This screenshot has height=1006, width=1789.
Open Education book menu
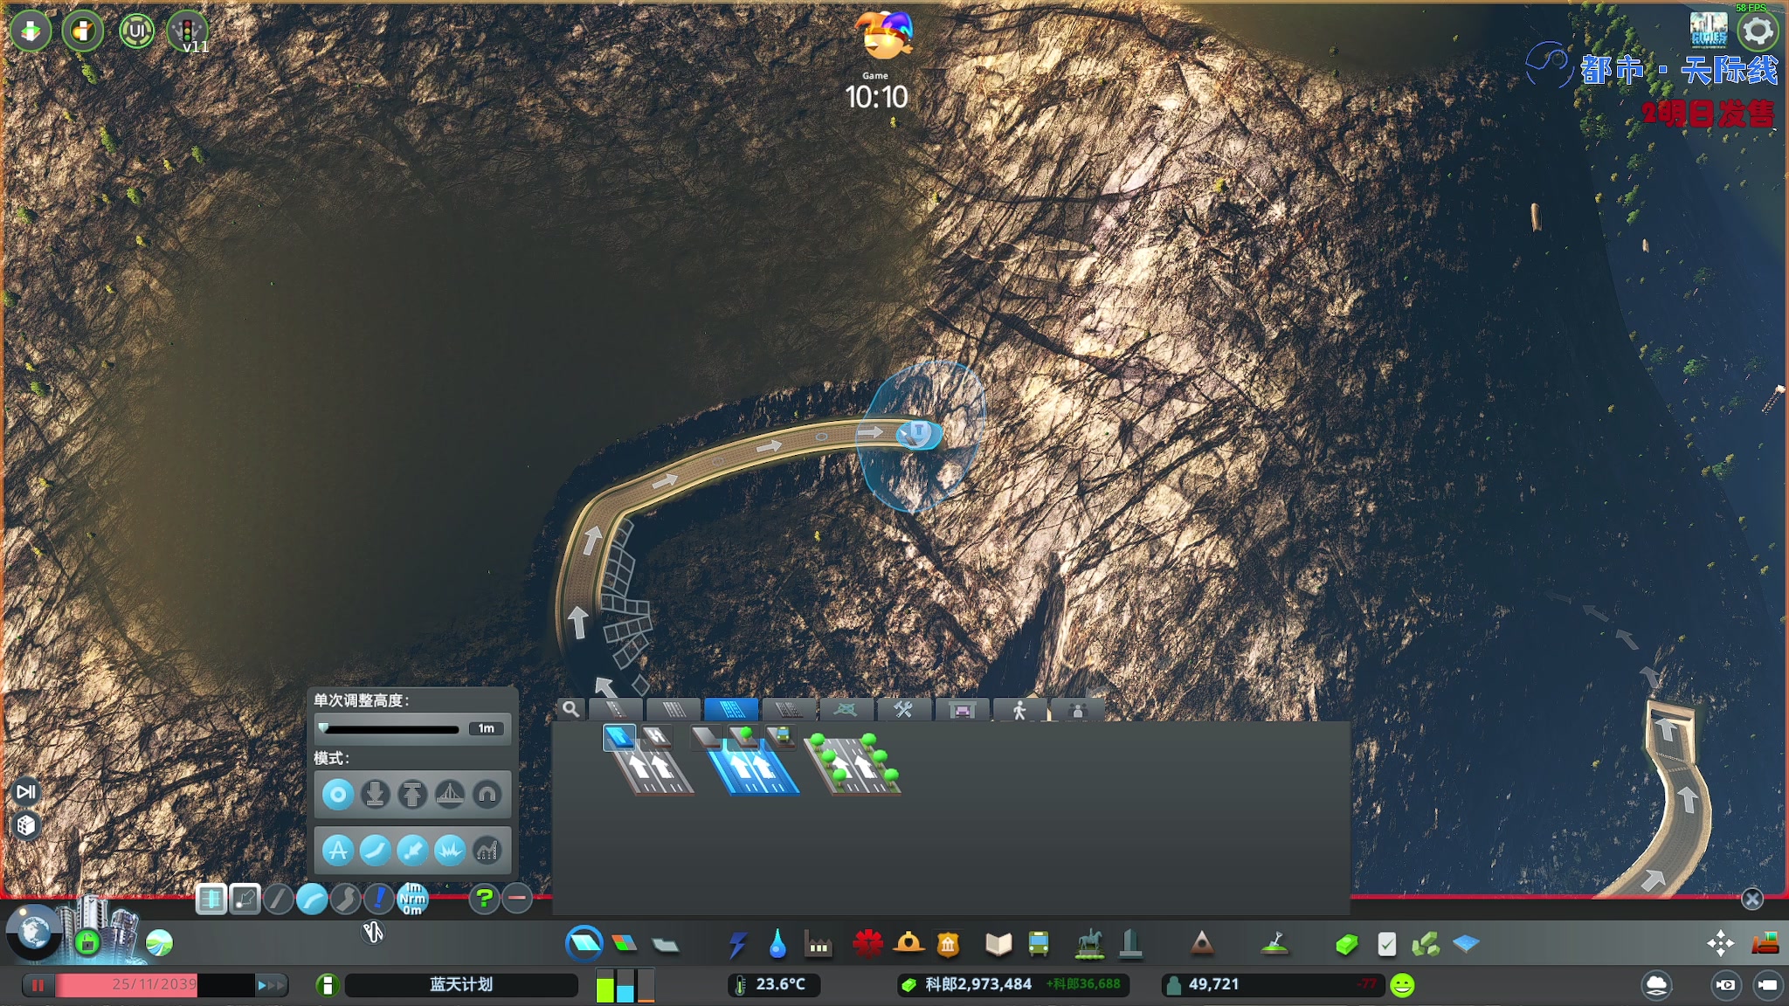[998, 944]
